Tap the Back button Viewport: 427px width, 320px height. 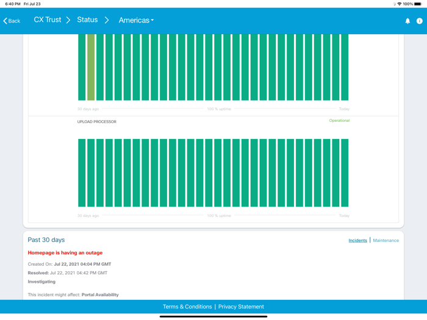click(x=12, y=21)
